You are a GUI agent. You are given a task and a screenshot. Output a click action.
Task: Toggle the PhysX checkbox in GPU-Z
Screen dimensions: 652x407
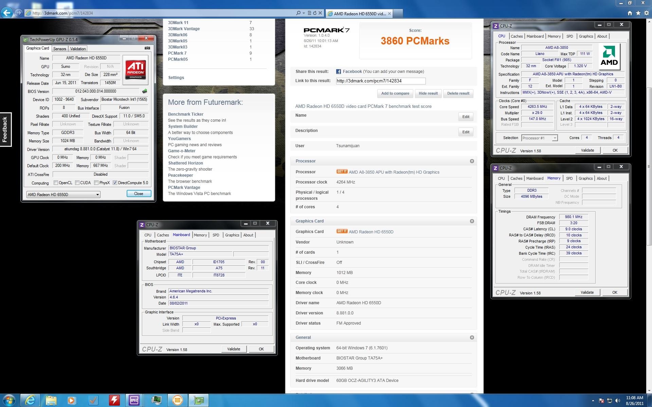coord(96,182)
